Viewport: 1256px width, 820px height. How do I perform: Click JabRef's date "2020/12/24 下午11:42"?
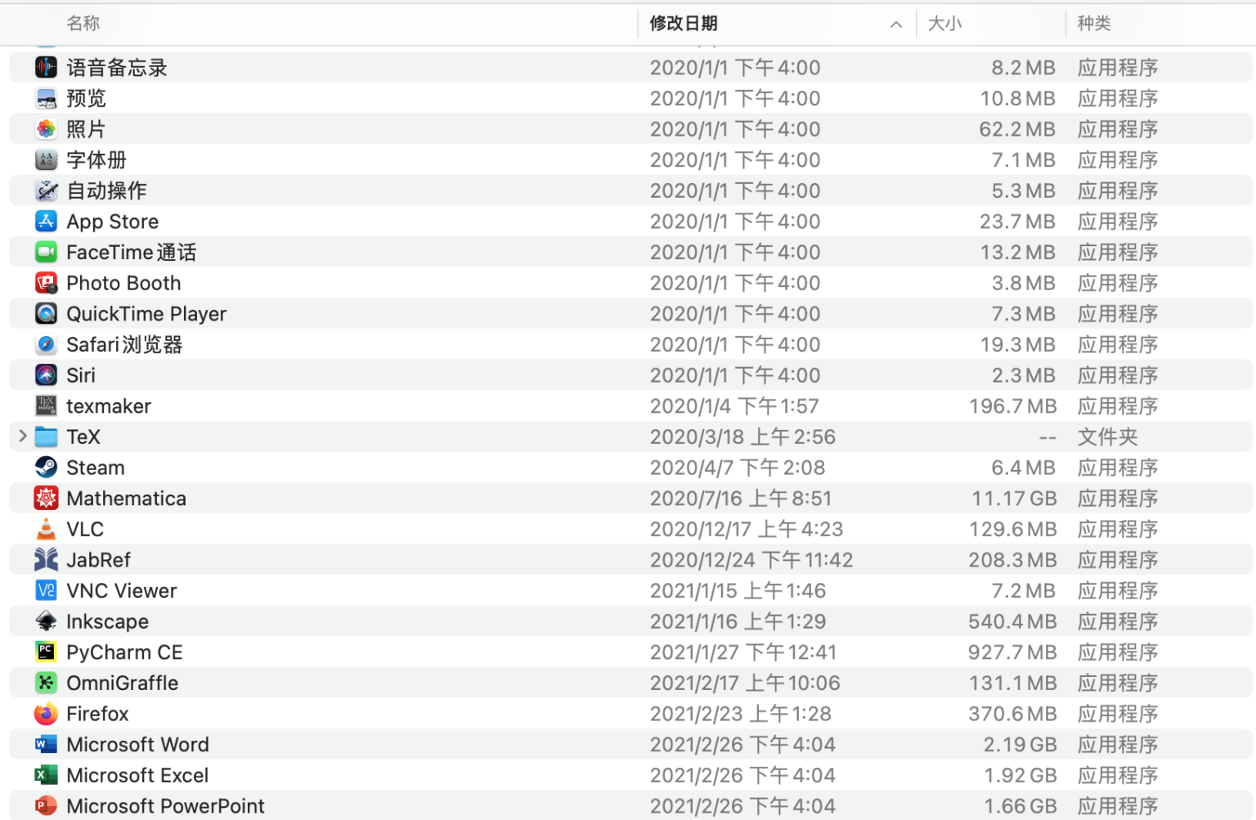click(x=751, y=560)
